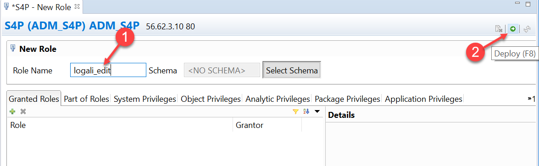
Task: Click the green Deploy icon
Action: click(512, 29)
